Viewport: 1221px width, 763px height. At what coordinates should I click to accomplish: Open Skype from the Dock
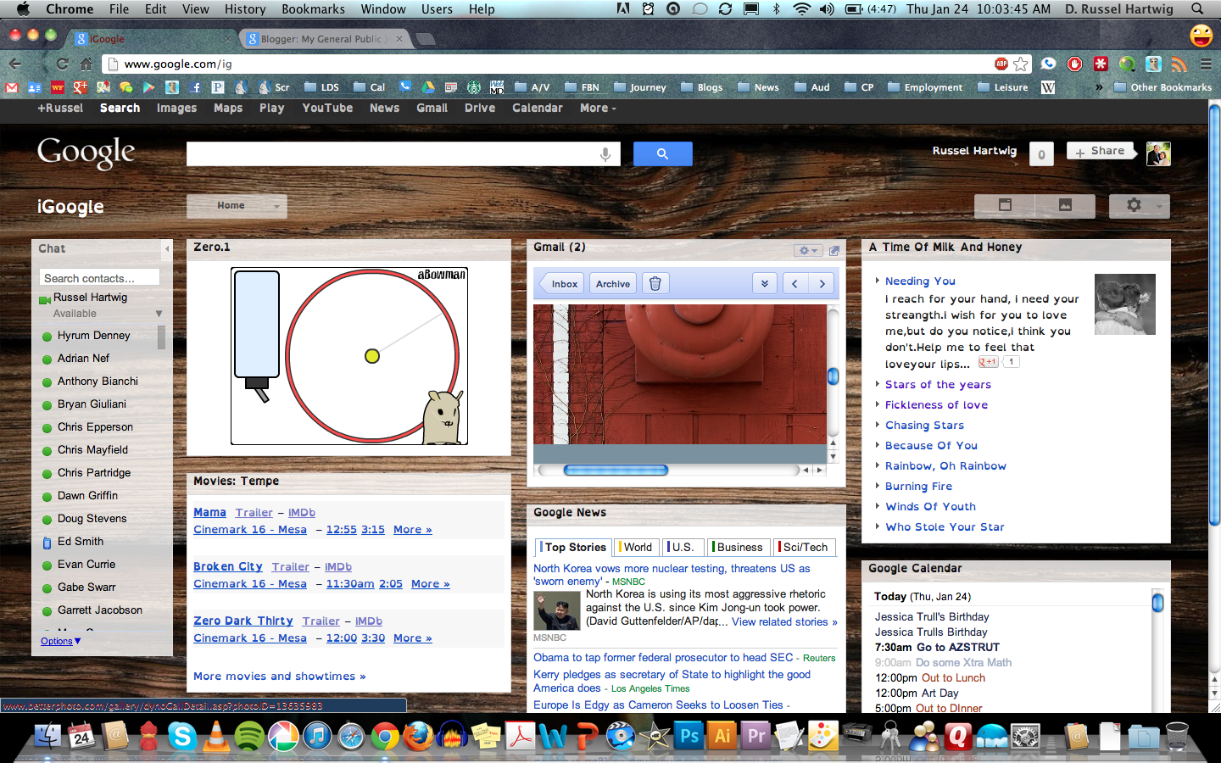click(182, 736)
